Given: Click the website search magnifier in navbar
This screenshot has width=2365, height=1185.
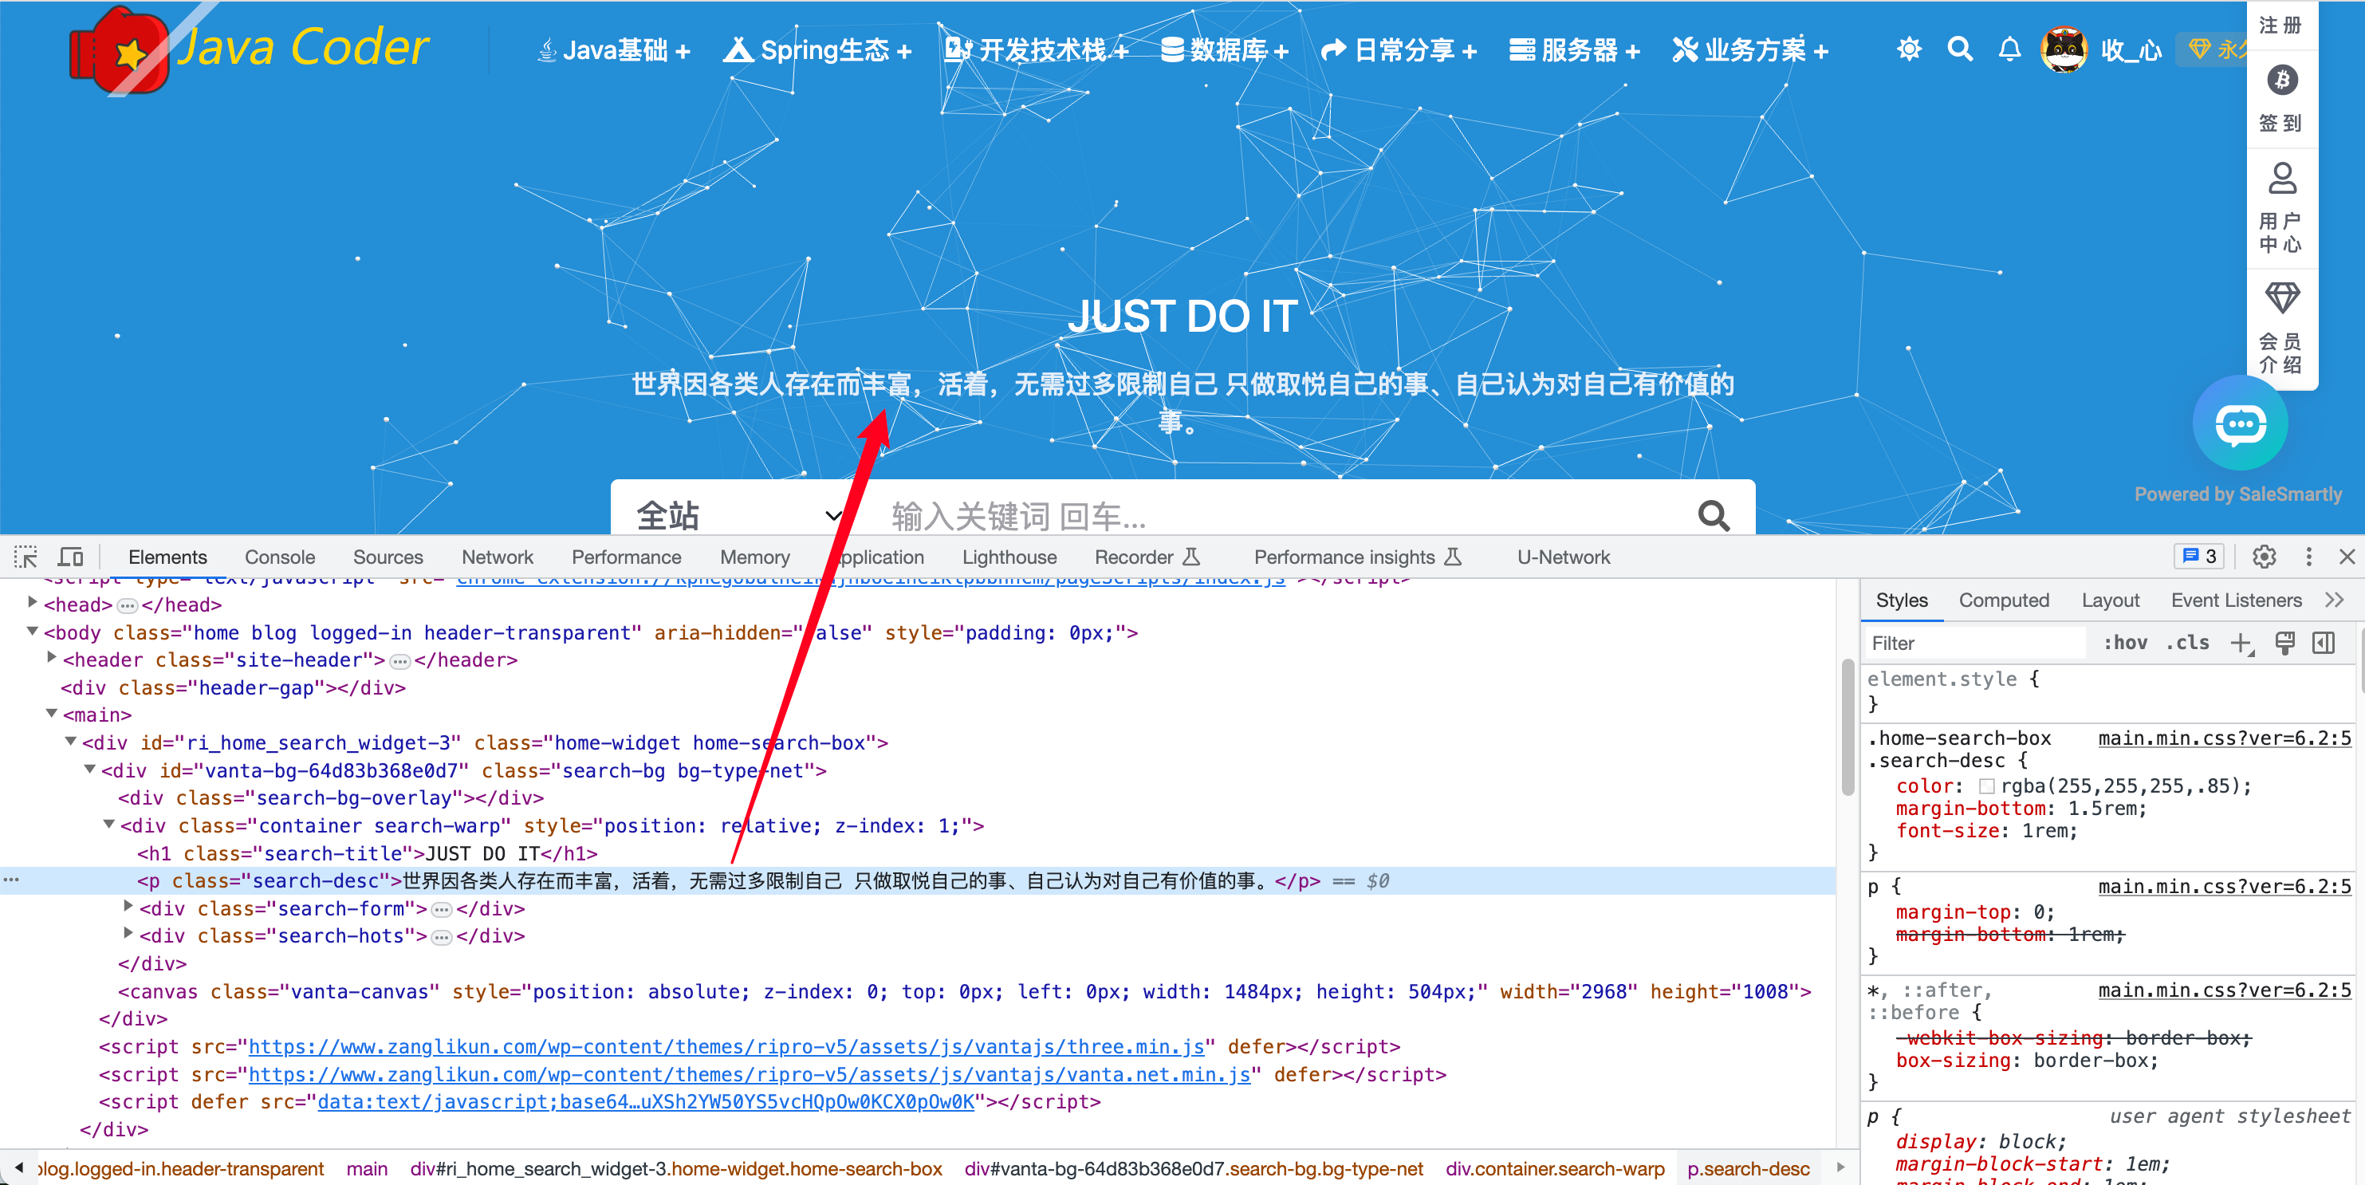Looking at the screenshot, I should click(x=1960, y=49).
